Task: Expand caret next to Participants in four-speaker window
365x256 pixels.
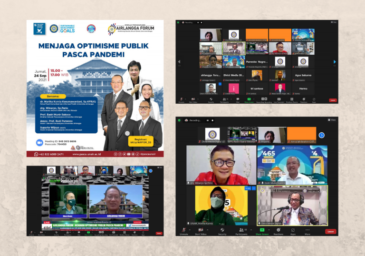Action: tap(251, 230)
